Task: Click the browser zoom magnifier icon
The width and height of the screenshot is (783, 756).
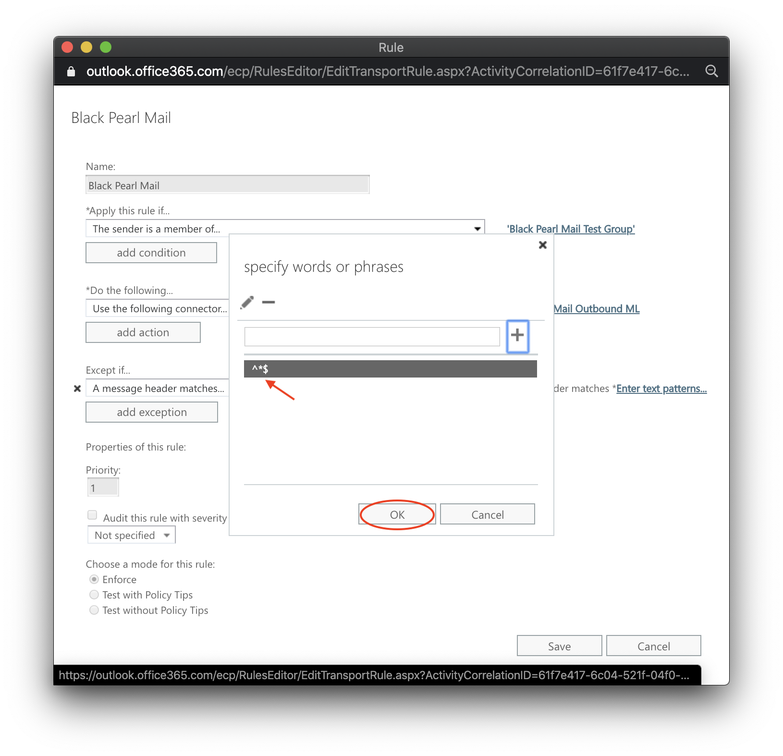Action: point(711,71)
